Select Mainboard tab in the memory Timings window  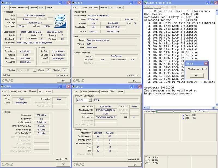click(22, 91)
